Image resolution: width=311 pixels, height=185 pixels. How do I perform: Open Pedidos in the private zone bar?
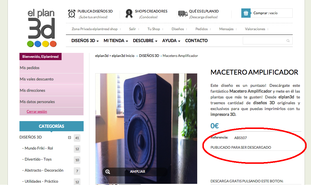pyautogui.click(x=202, y=29)
